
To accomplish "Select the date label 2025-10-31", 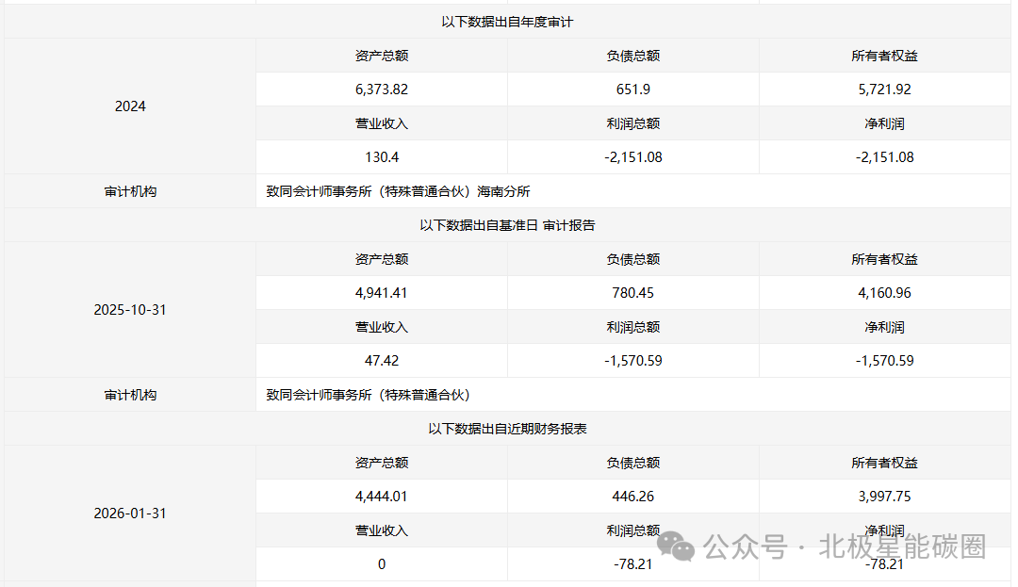I will [x=130, y=309].
